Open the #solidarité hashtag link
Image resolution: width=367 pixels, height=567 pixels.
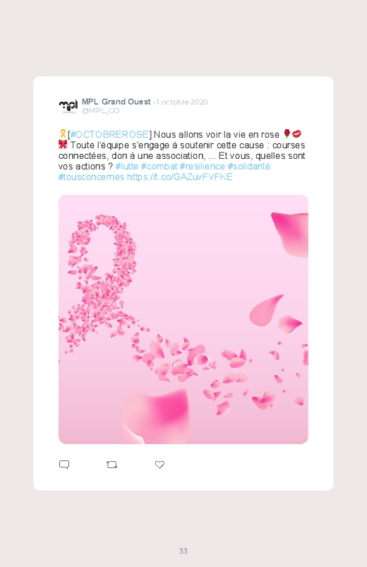pyautogui.click(x=248, y=167)
